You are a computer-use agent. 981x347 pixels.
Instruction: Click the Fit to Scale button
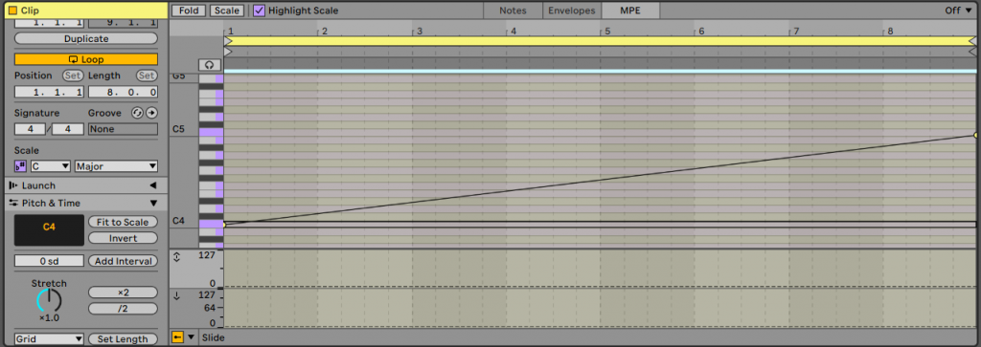(123, 222)
